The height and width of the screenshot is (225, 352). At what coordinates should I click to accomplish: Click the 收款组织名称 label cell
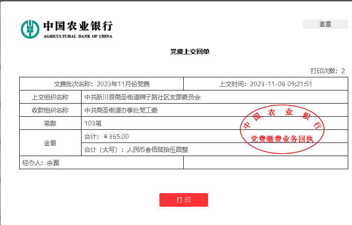[x=50, y=110]
